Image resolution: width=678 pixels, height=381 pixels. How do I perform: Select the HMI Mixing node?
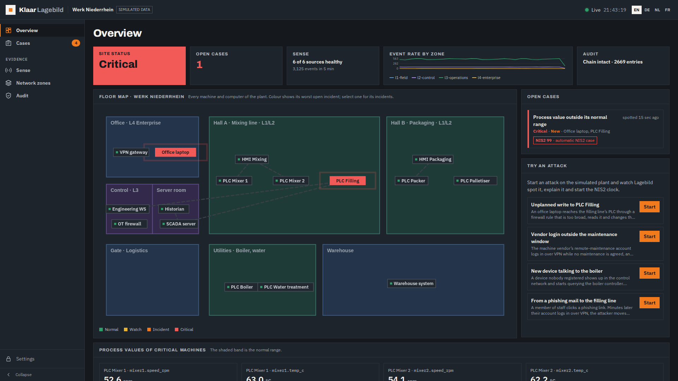pyautogui.click(x=252, y=159)
